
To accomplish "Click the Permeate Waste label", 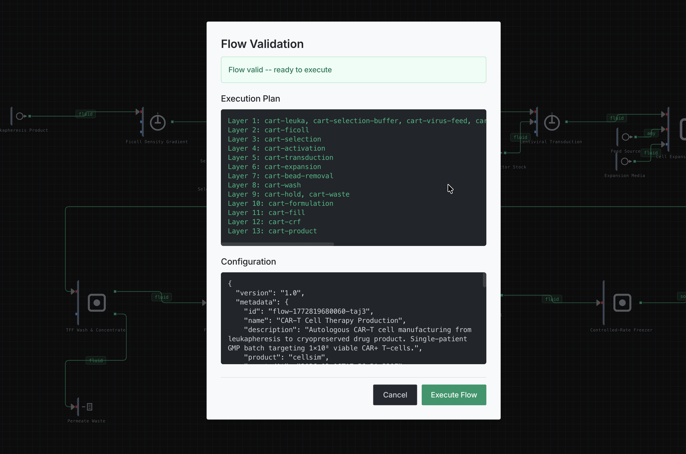I will [86, 421].
